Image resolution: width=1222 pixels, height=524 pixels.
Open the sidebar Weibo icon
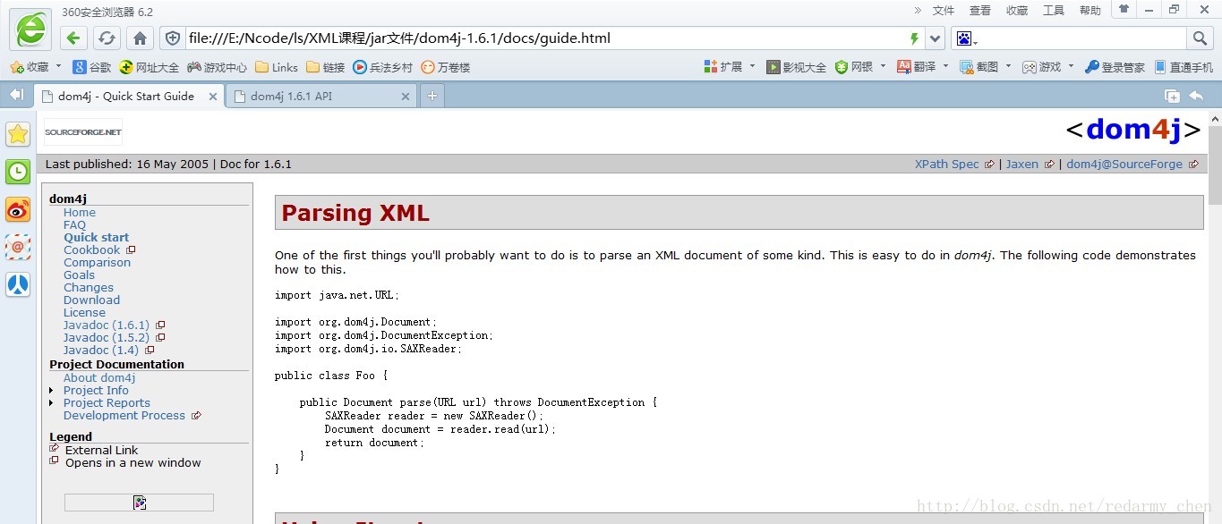click(x=18, y=209)
